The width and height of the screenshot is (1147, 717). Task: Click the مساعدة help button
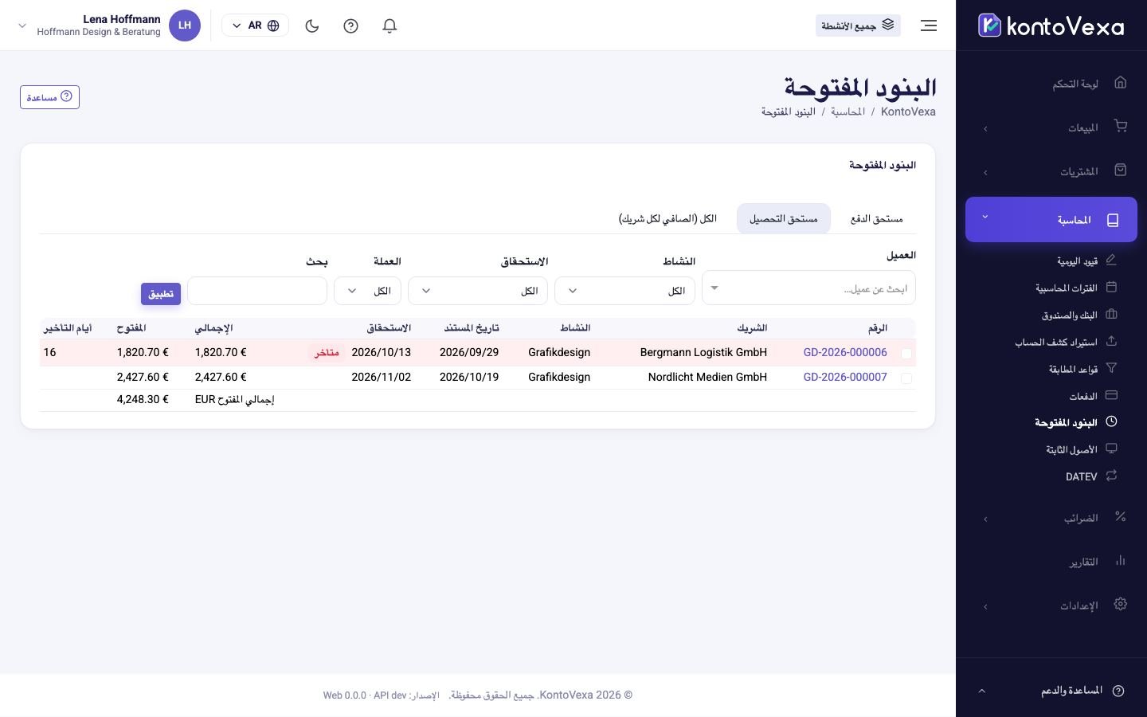(49, 97)
